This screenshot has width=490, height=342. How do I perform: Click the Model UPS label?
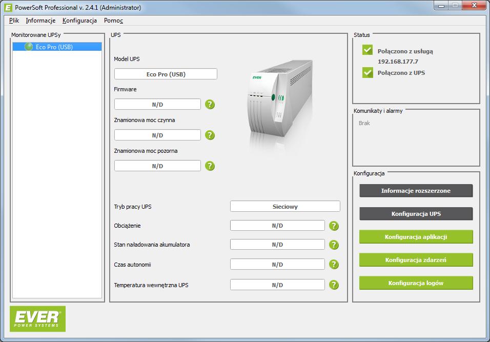tap(127, 59)
